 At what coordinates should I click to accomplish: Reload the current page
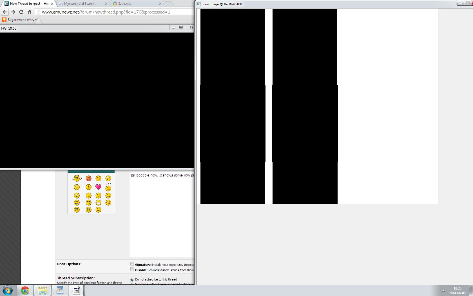tap(21, 12)
